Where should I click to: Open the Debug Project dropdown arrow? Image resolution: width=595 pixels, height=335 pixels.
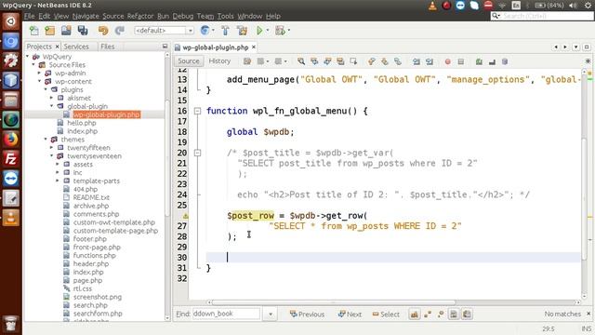(x=289, y=31)
